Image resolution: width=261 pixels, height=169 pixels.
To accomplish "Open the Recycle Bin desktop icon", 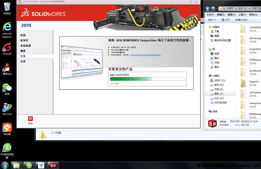I will click(x=7, y=8).
